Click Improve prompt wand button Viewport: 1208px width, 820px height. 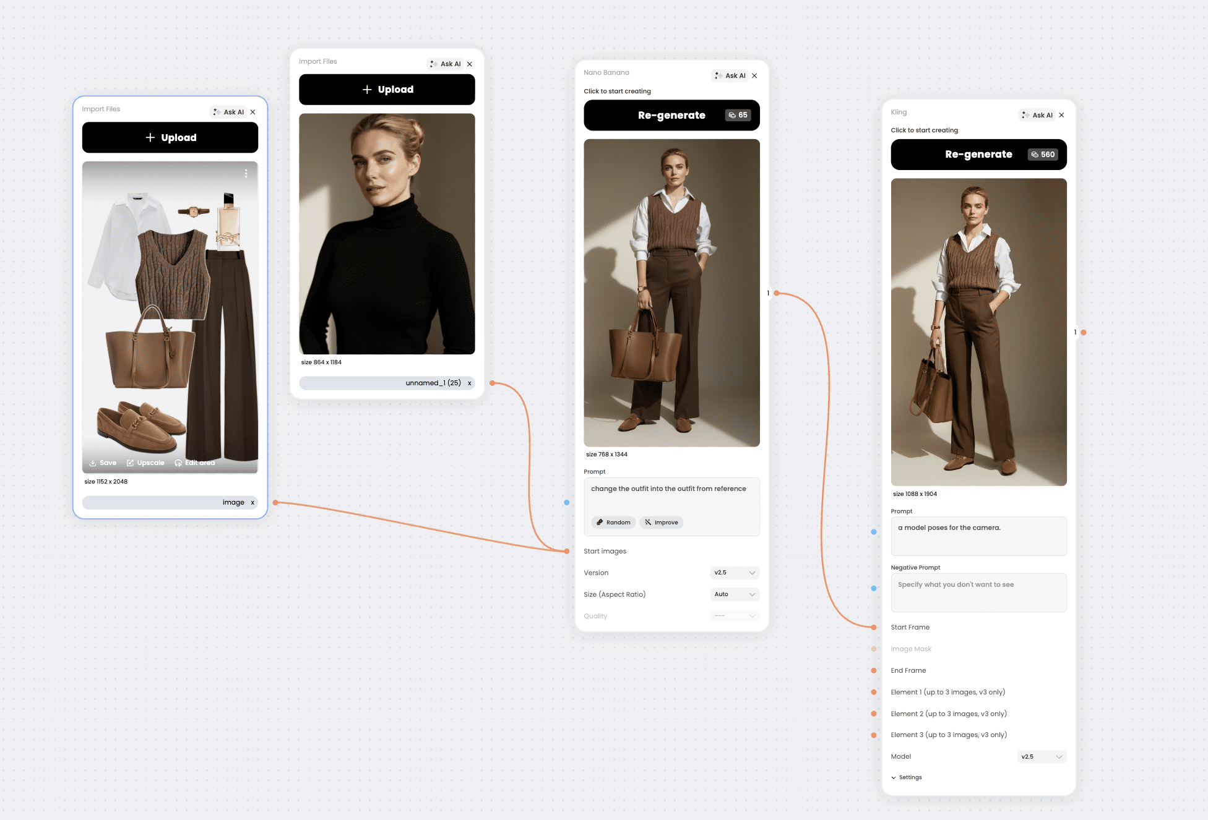661,523
